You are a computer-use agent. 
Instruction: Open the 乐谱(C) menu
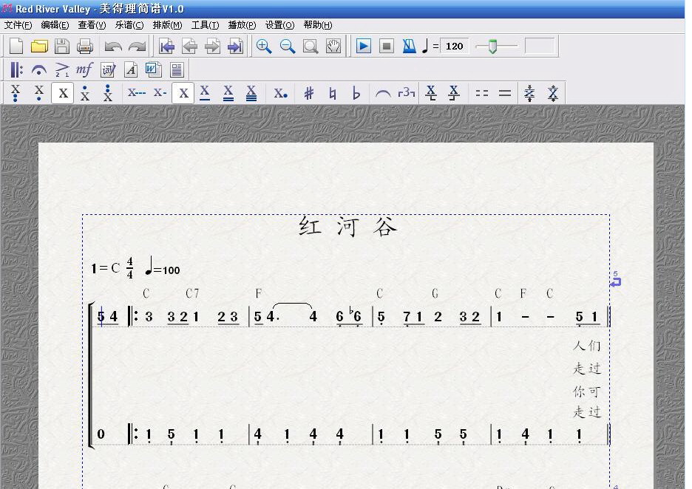[x=129, y=25]
